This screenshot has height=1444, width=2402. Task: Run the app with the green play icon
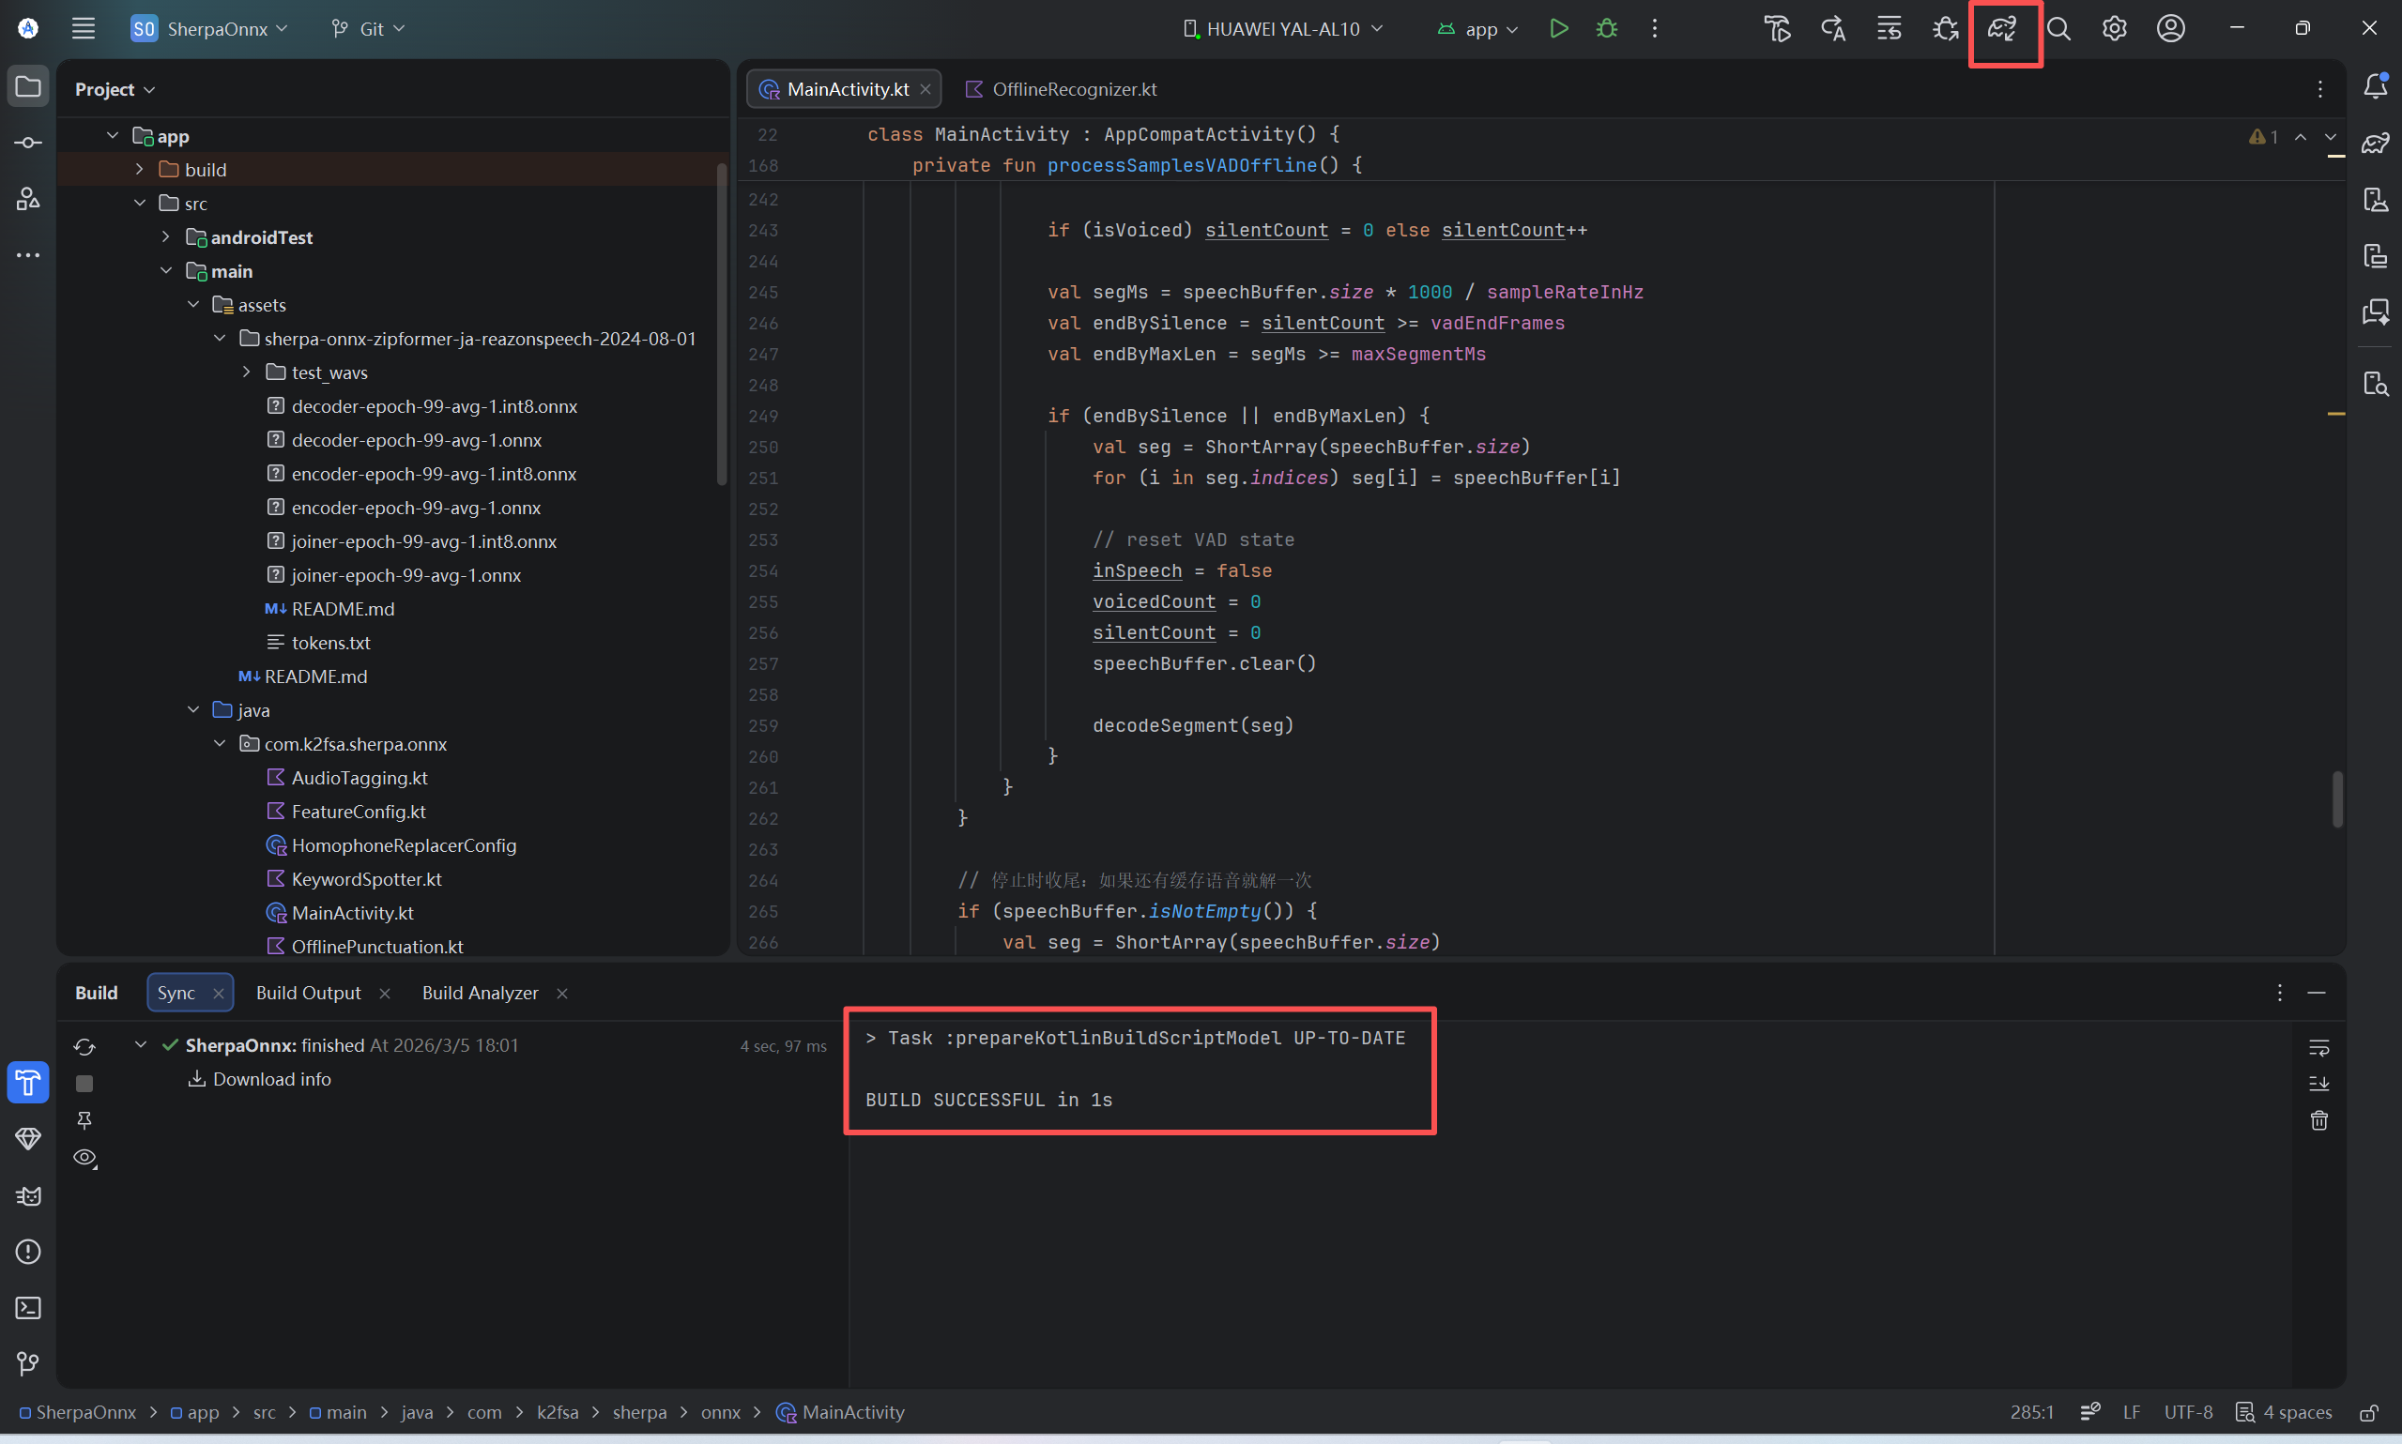(1558, 28)
